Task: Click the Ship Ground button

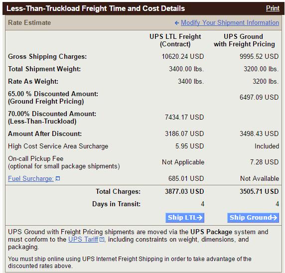Action: point(253,218)
